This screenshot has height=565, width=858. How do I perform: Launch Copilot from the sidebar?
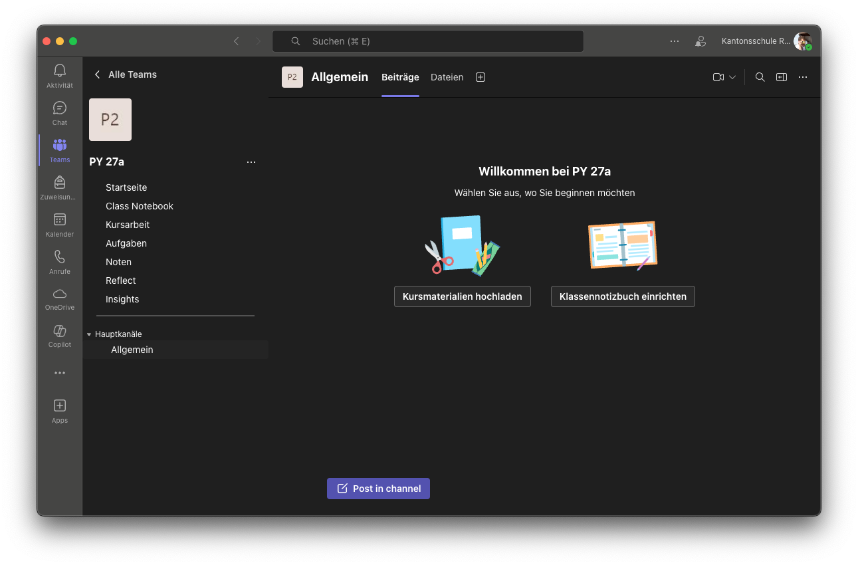coord(60,330)
